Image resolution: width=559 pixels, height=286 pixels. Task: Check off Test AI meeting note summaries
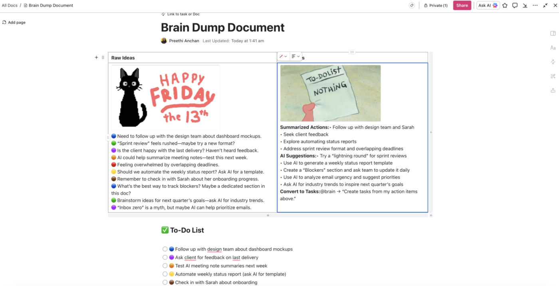pyautogui.click(x=165, y=266)
